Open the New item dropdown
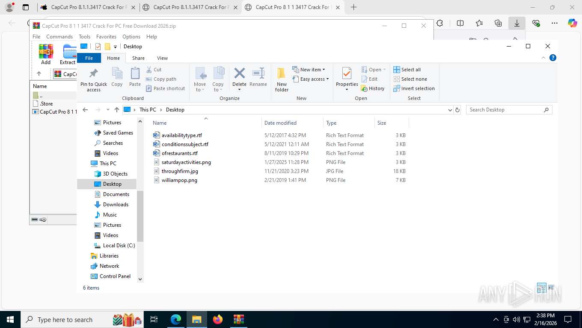 [309, 70]
